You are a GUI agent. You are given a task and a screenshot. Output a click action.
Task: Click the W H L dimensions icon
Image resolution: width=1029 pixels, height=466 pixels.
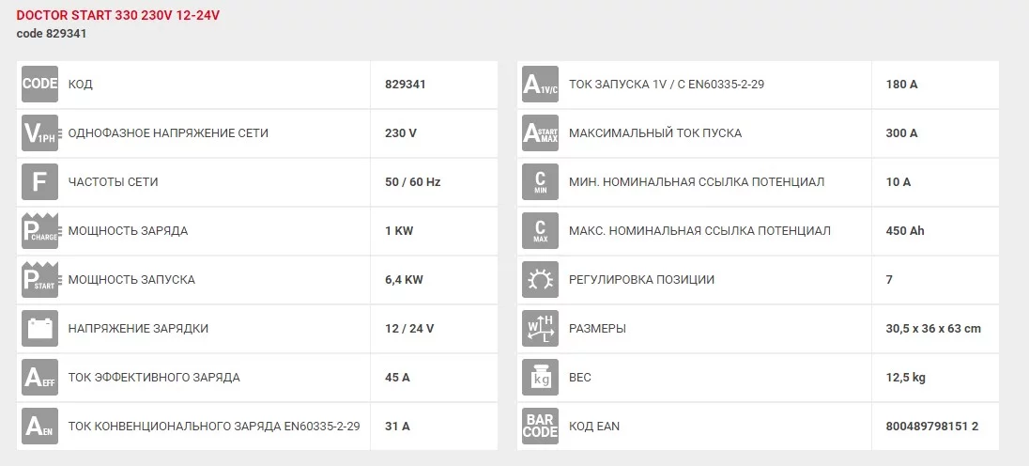tap(540, 328)
